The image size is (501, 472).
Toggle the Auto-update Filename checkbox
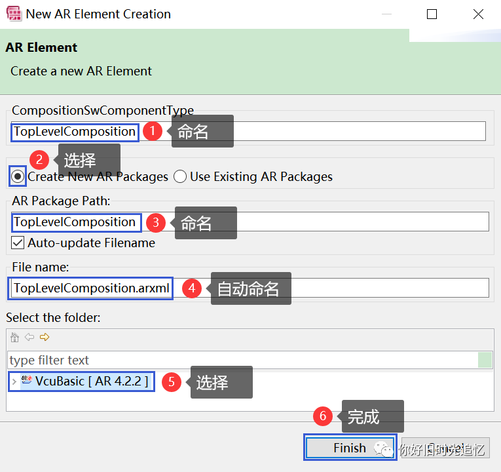pos(18,243)
